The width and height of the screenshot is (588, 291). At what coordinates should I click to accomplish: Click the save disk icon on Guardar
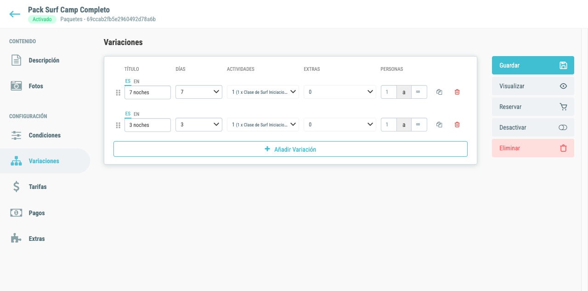tap(563, 65)
